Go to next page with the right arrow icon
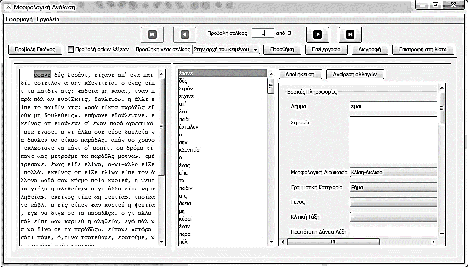Viewport: 468px width, 267px height. [x=318, y=34]
